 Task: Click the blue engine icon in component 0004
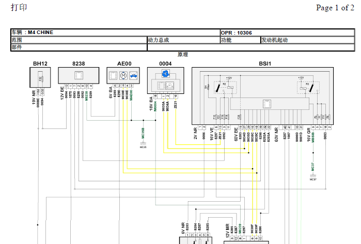[x=166, y=74]
